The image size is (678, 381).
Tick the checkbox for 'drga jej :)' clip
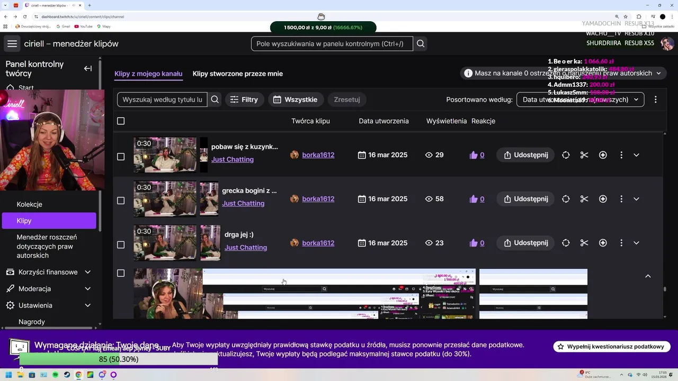click(x=121, y=244)
